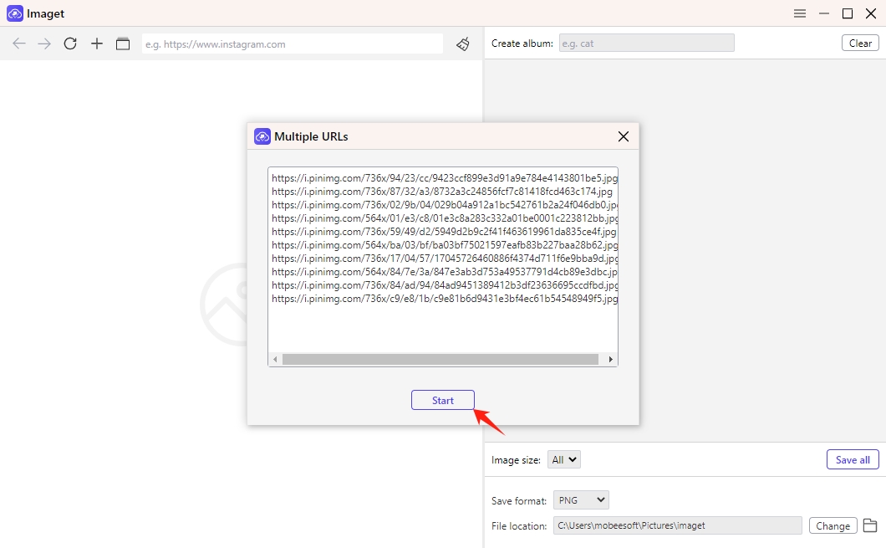Click the horizontal scrollbar under the URL list

point(443,359)
